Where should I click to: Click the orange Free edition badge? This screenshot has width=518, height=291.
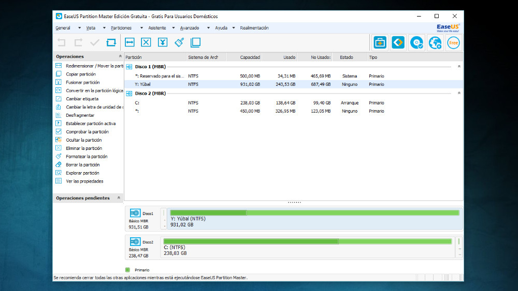coord(453,42)
